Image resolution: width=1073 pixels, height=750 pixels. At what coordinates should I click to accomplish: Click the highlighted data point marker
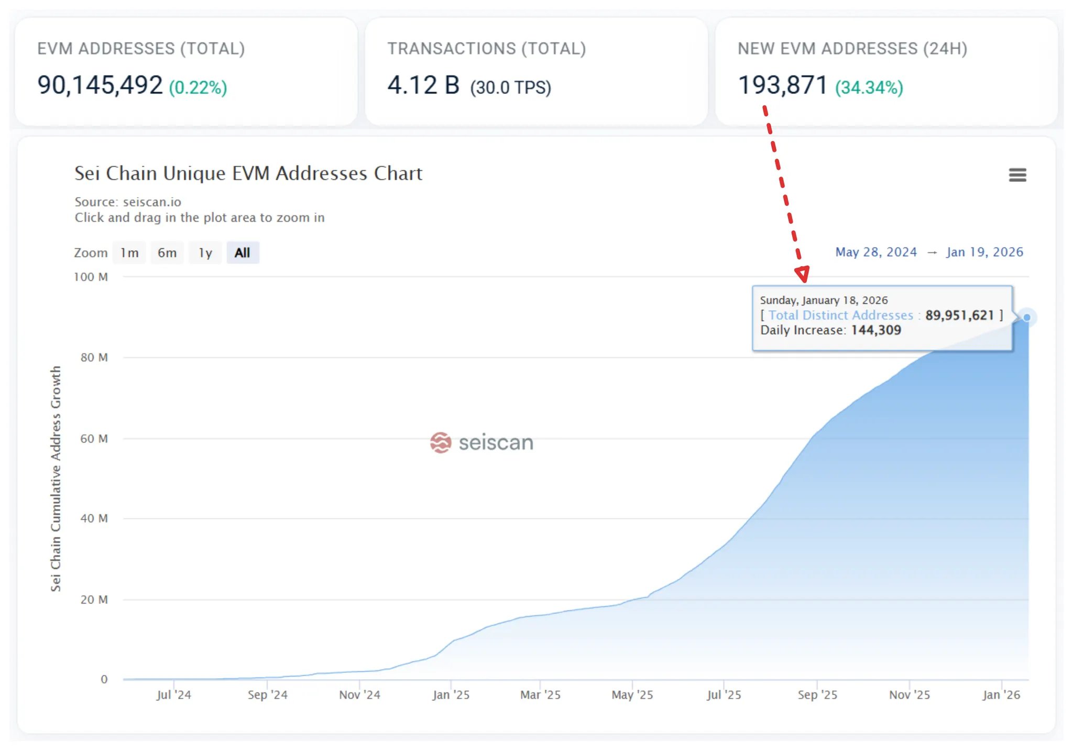pyautogui.click(x=1026, y=317)
